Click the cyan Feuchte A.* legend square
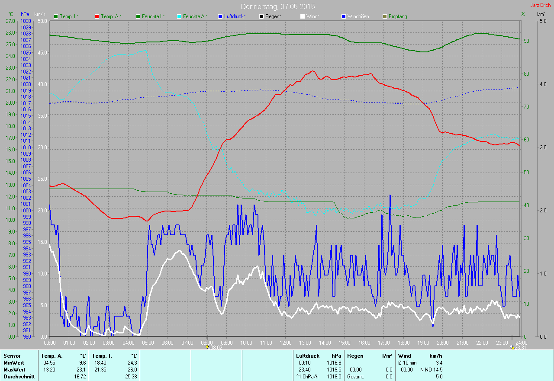The height and width of the screenshot is (381, 554). (179, 16)
